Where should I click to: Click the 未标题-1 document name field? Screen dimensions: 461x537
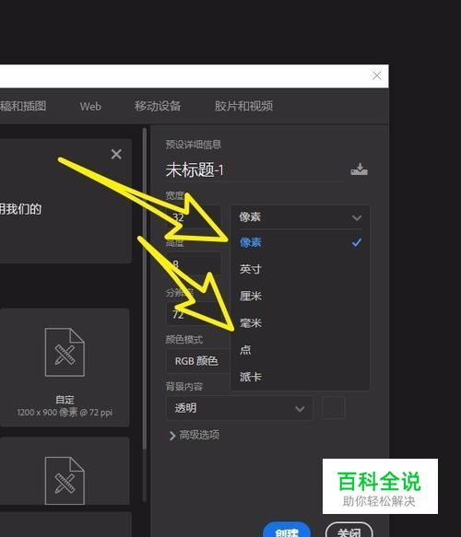coord(254,170)
